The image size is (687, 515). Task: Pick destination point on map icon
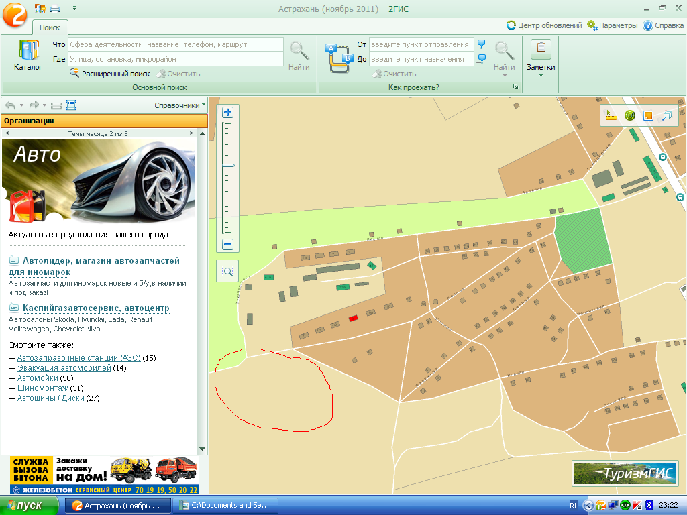click(x=482, y=59)
